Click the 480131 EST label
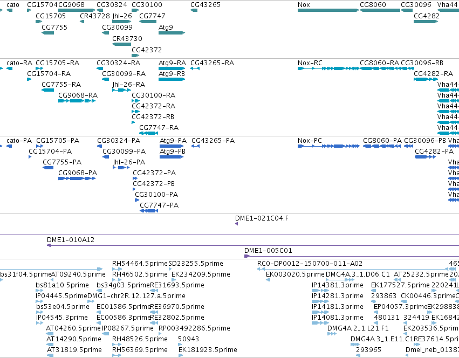459x358 pixels. (387, 318)
